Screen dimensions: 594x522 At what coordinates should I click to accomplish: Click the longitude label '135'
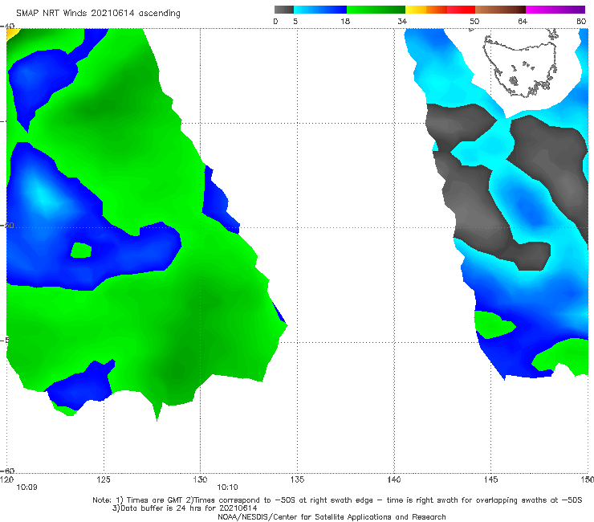tap(297, 479)
